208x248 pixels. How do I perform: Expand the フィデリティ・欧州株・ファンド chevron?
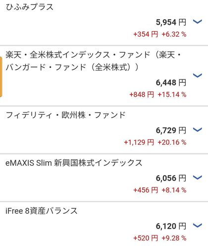[198, 130]
